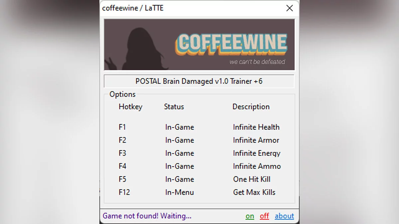Click the red 'off' link

coord(264,216)
